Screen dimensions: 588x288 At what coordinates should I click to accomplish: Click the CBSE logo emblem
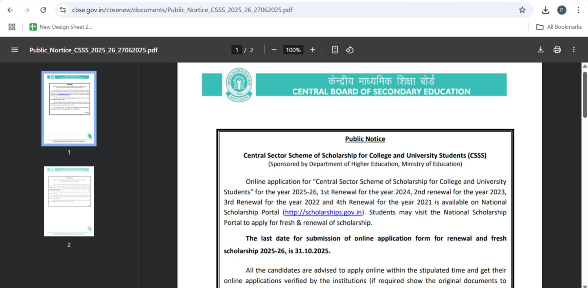pyautogui.click(x=239, y=85)
